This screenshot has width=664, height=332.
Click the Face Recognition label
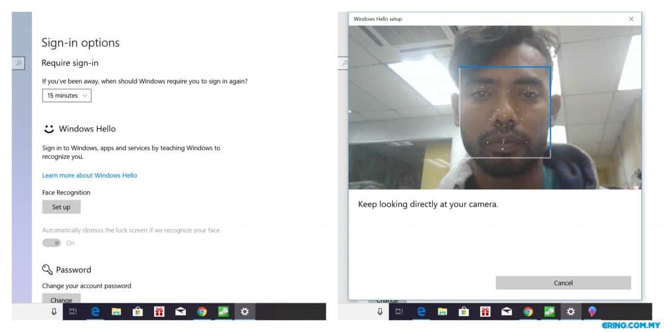tap(66, 193)
